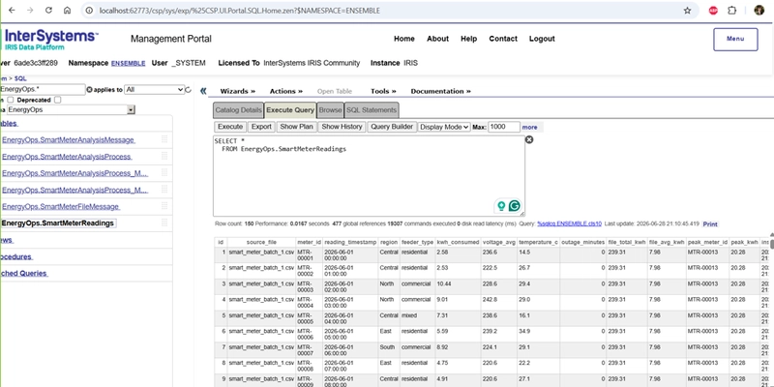Expand the Procedures section in the left panel

[x=15, y=256]
